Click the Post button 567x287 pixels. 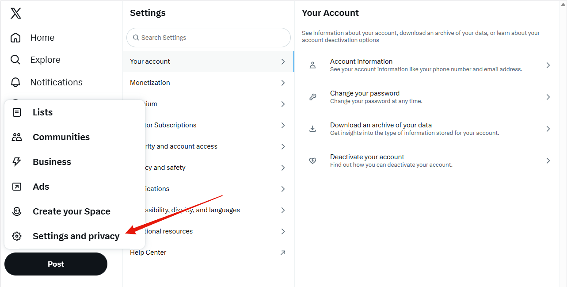56,264
